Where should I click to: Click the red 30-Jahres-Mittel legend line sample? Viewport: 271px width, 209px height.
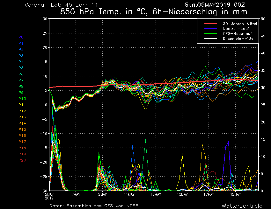[x=211, y=24]
